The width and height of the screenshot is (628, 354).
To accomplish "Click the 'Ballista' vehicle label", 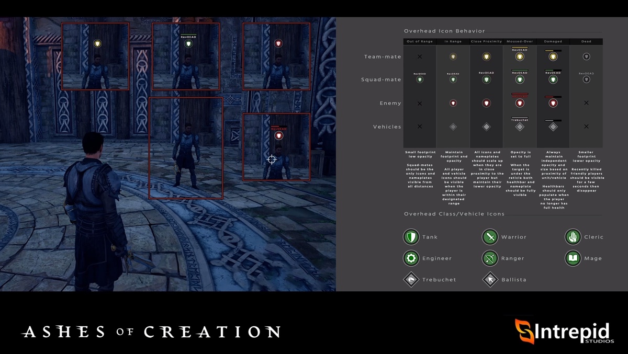I will tap(514, 280).
